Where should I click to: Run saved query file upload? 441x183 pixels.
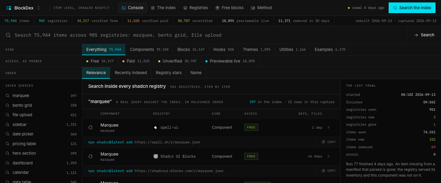(x=41, y=115)
